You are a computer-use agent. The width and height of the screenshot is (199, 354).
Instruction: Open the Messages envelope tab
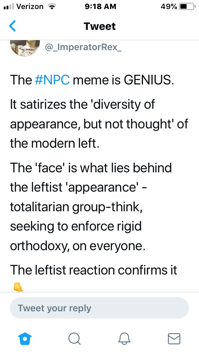tap(174, 338)
